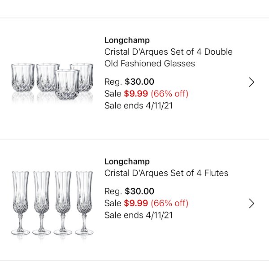The height and width of the screenshot is (269, 269).
Task: Tap the 'Old Fashioned Glasses' second title line
Action: (x=150, y=64)
